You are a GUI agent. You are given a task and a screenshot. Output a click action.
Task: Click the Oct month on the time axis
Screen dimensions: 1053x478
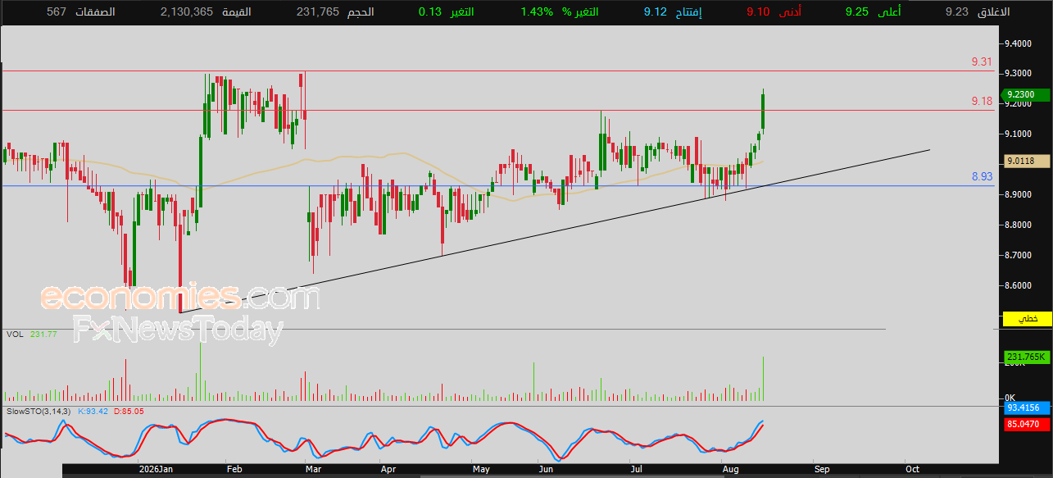point(911,470)
